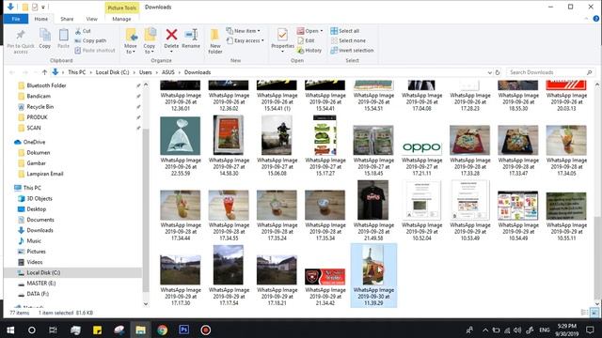Open the Easy access dropdown
This screenshot has width=602, height=338.
[x=246, y=40]
